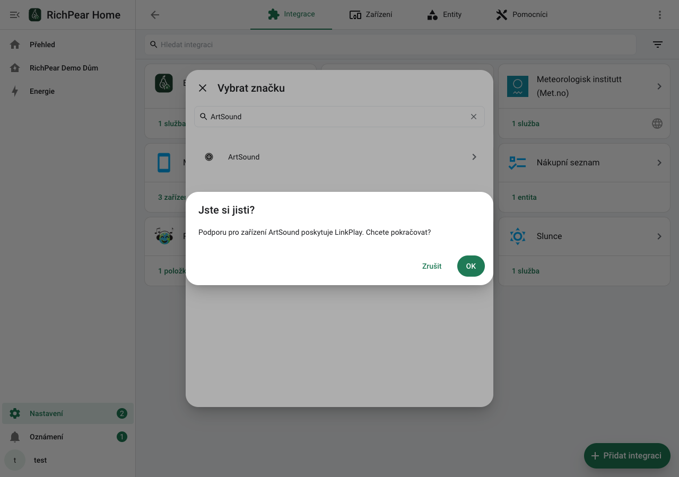The image size is (679, 477).
Task: Click the Jste si jisti? heading
Action: click(227, 210)
